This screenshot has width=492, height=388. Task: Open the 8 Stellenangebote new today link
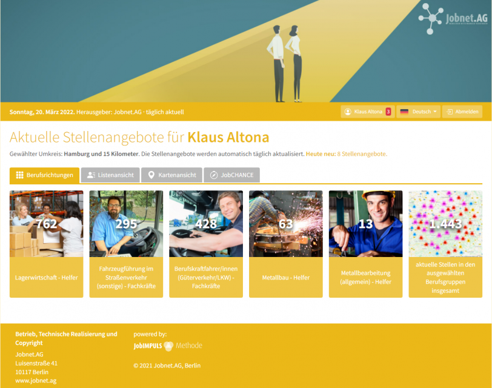pyautogui.click(x=362, y=154)
